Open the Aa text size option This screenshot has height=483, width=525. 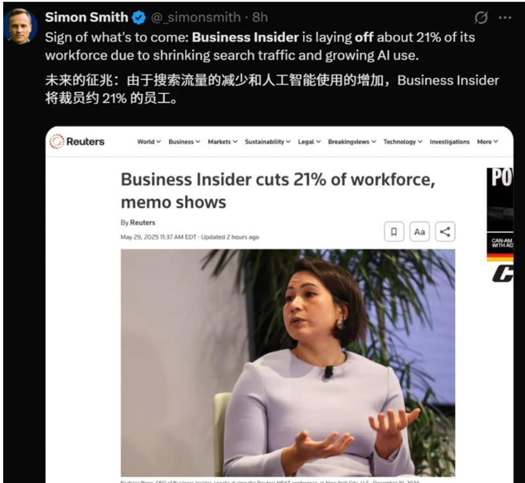tap(419, 232)
